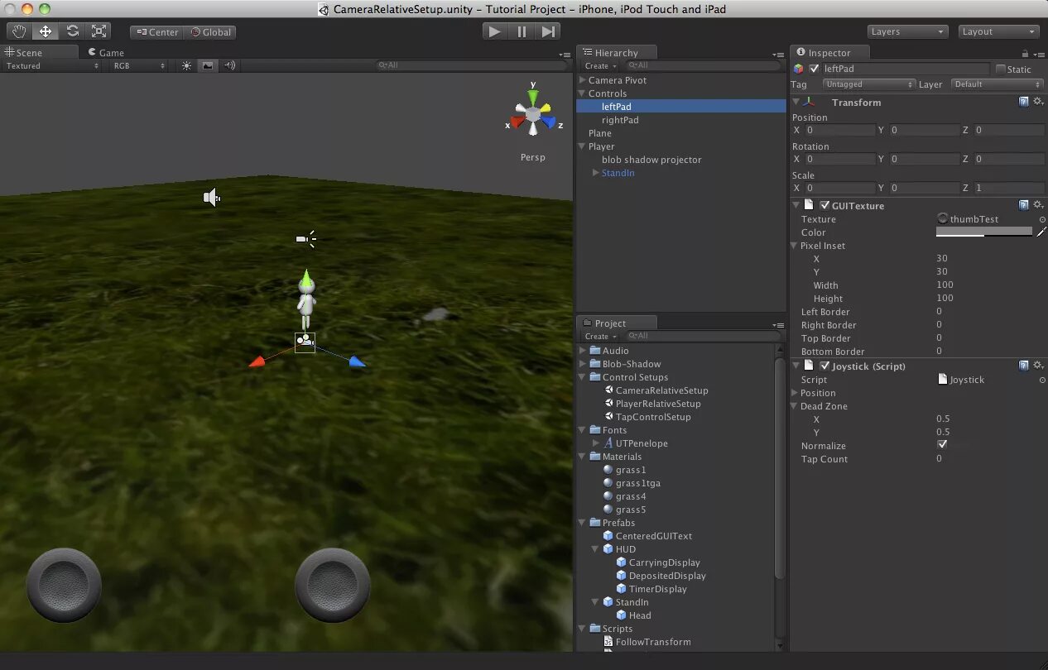Screen dimensions: 1048x670
Task: Open the Textured draw mode dropdown
Action: click(x=51, y=65)
